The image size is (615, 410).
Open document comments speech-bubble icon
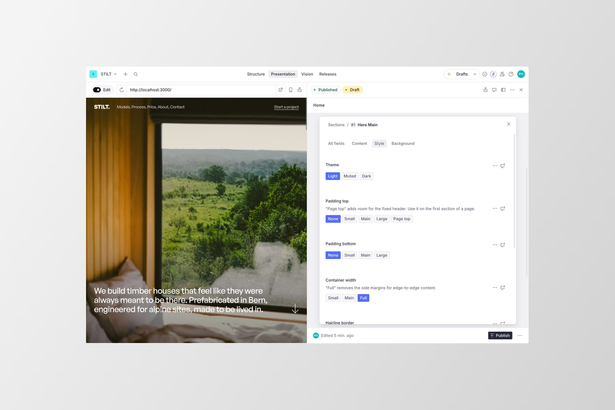pyautogui.click(x=494, y=90)
